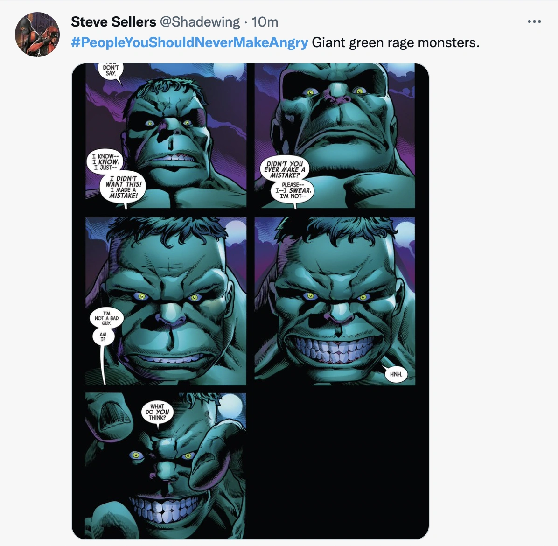This screenshot has height=546, width=558.
Task: Click the "PLEASE-- I--I SWEAR" speech bubble
Action: click(293, 190)
